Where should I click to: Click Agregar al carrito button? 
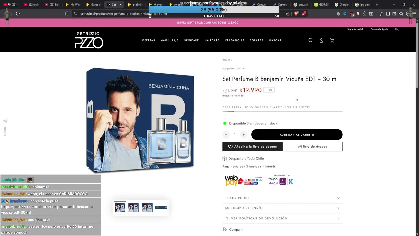[297, 135]
